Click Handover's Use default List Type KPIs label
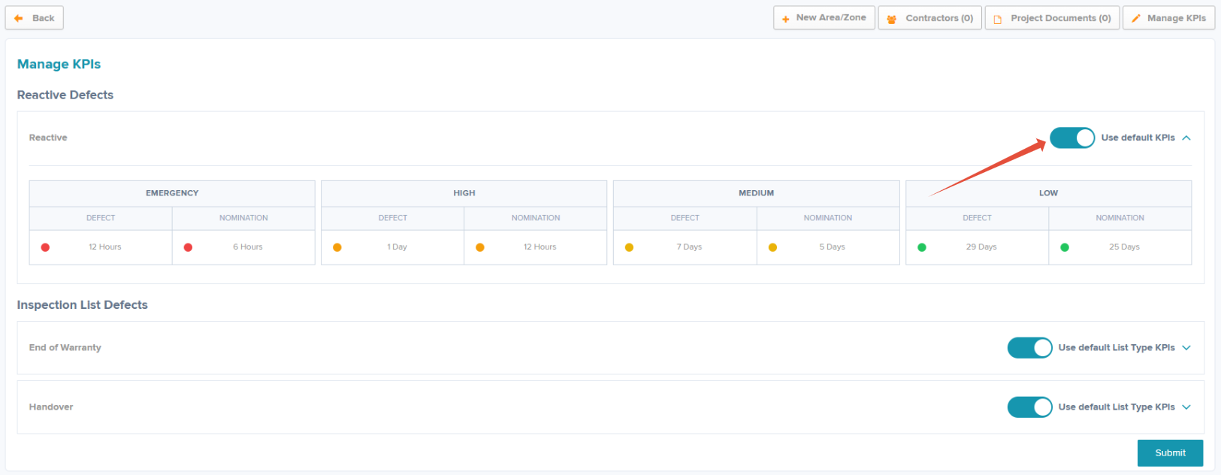 coord(1117,407)
